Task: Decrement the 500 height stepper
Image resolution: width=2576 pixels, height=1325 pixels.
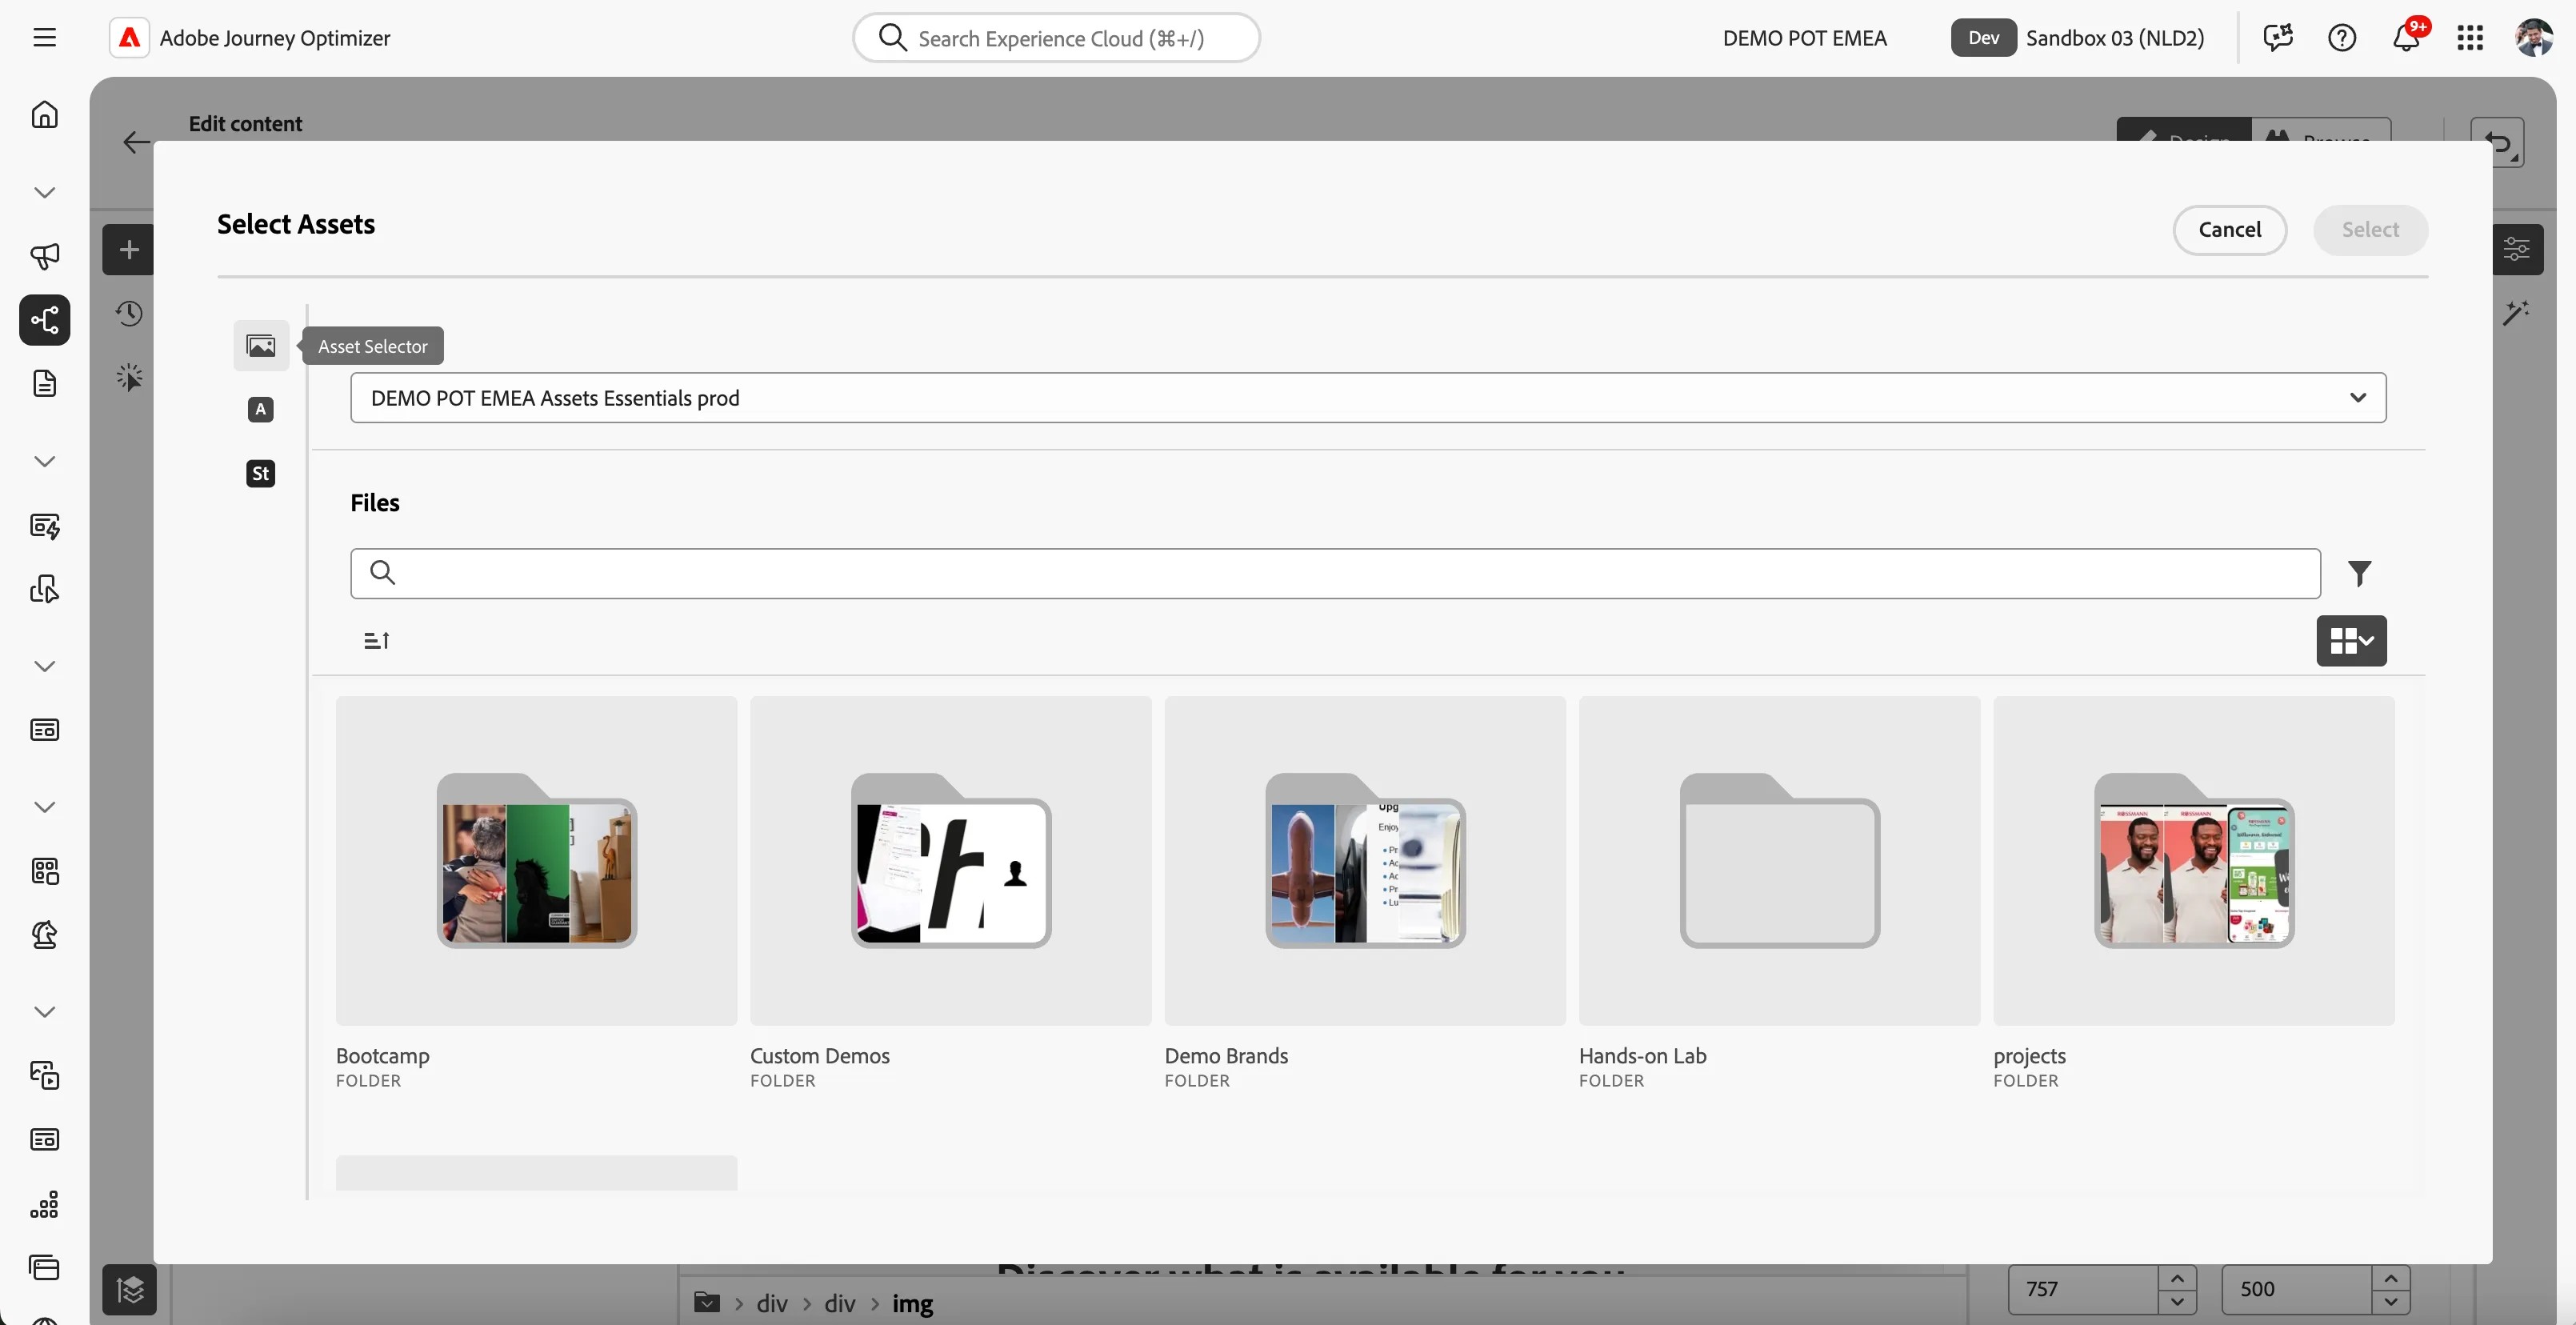Action: [2390, 1302]
